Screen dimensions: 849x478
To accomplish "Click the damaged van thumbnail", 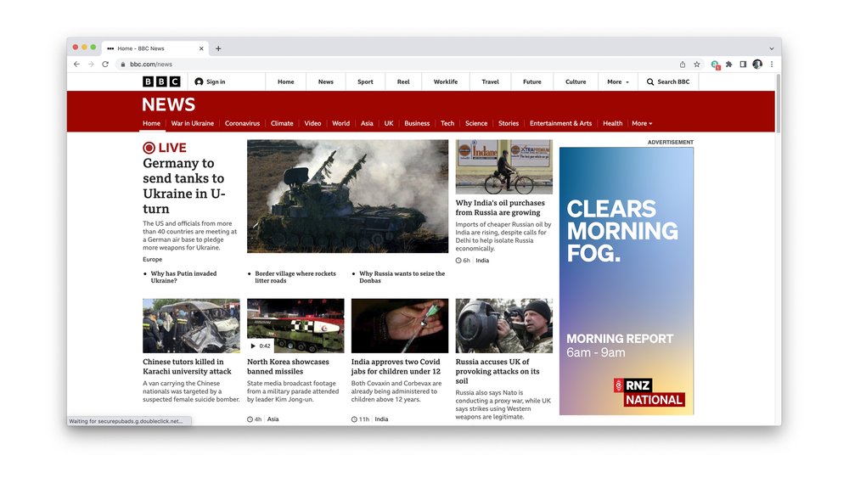I will pyautogui.click(x=191, y=326).
